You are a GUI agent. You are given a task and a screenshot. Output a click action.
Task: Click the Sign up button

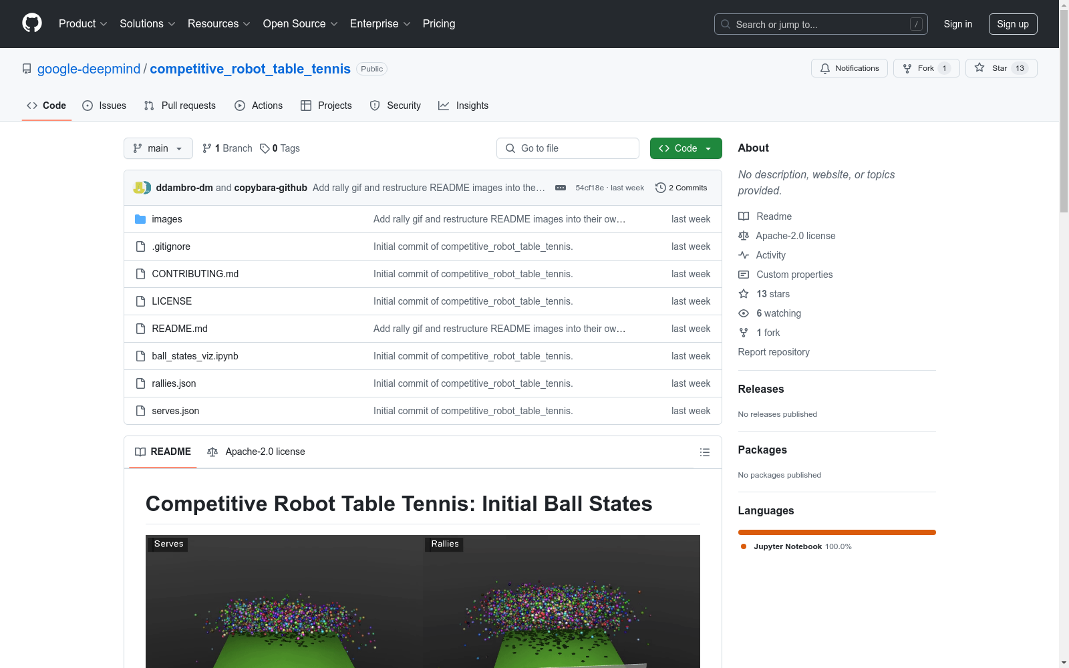(x=1013, y=24)
